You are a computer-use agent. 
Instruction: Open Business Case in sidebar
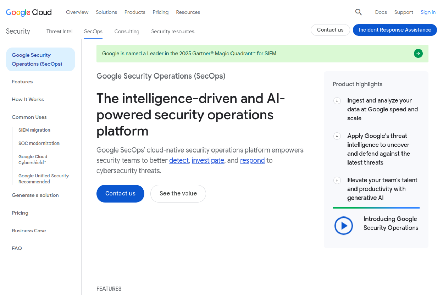(x=29, y=230)
